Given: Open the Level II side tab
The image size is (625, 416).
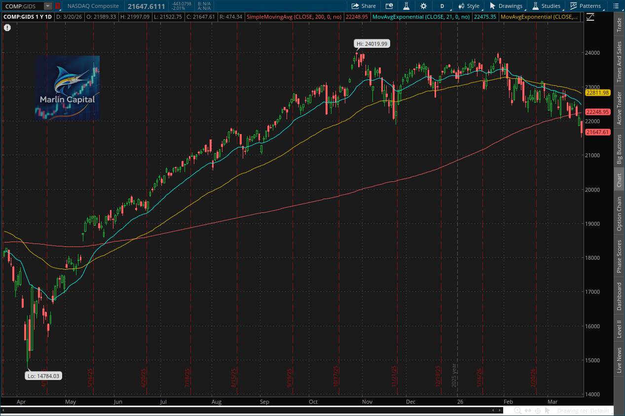Looking at the screenshot, I should coord(619,329).
